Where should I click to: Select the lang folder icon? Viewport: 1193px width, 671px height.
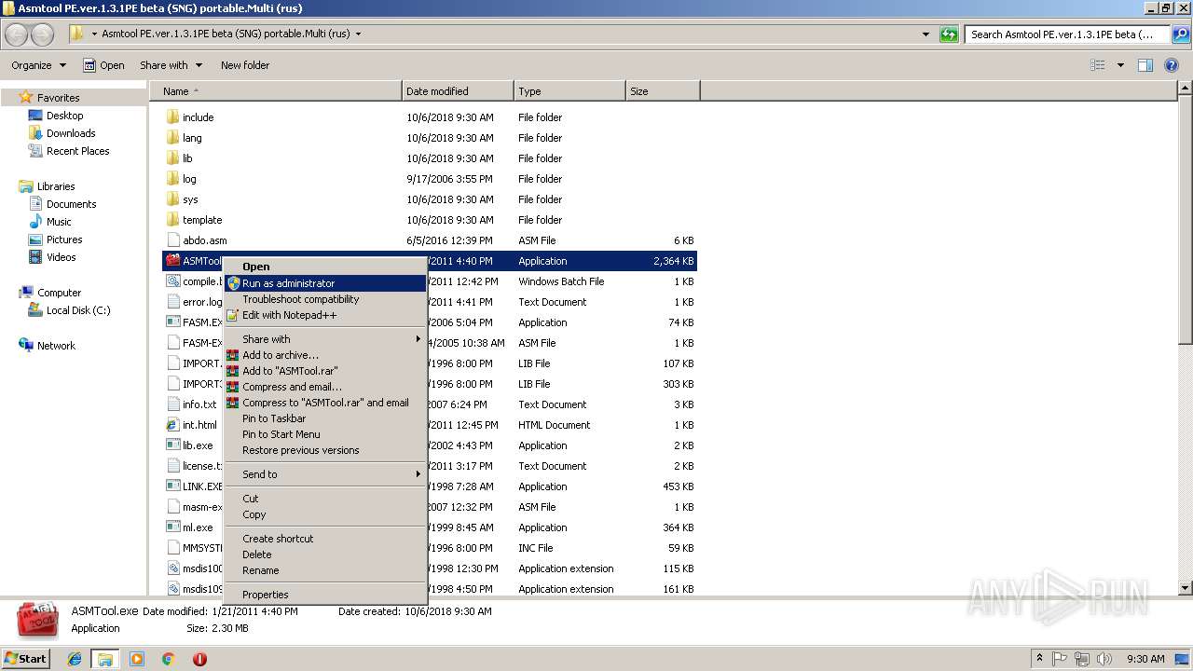pos(172,138)
